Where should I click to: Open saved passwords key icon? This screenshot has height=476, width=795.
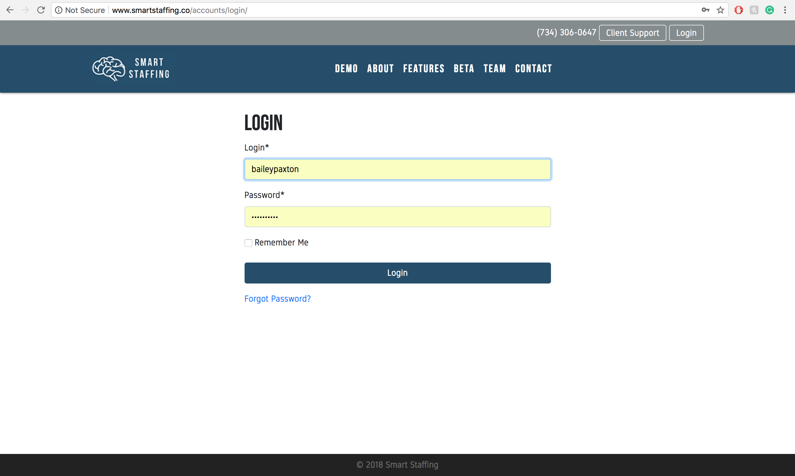pyautogui.click(x=705, y=10)
